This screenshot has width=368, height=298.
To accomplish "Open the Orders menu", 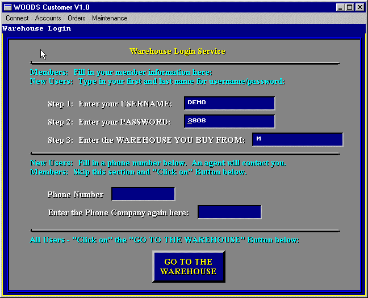I will (76, 18).
